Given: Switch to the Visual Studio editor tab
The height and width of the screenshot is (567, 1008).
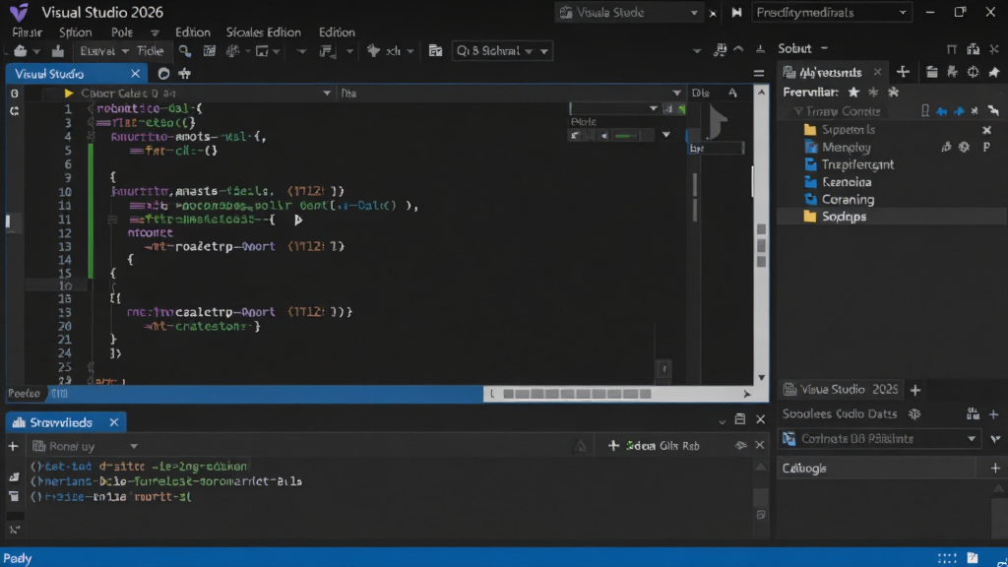Looking at the screenshot, I should (x=49, y=74).
